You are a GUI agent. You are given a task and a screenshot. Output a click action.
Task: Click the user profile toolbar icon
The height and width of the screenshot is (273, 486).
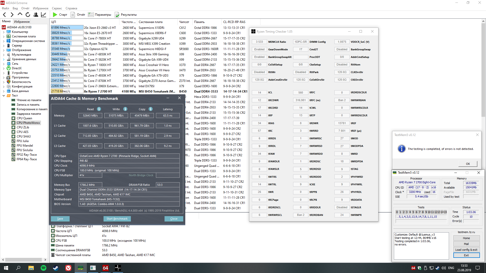(x=36, y=15)
